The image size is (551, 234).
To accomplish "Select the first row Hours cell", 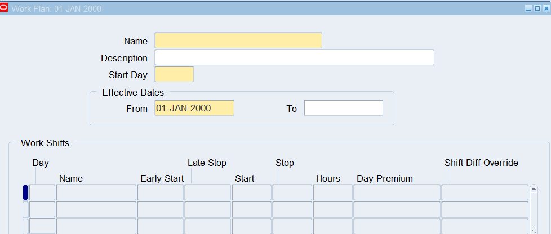I will tap(332, 192).
